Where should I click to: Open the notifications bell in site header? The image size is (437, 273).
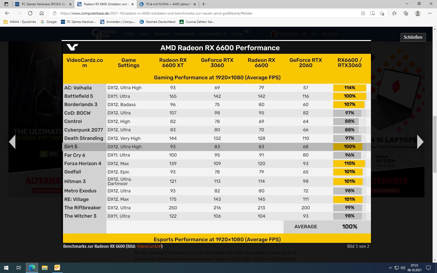click(x=314, y=34)
